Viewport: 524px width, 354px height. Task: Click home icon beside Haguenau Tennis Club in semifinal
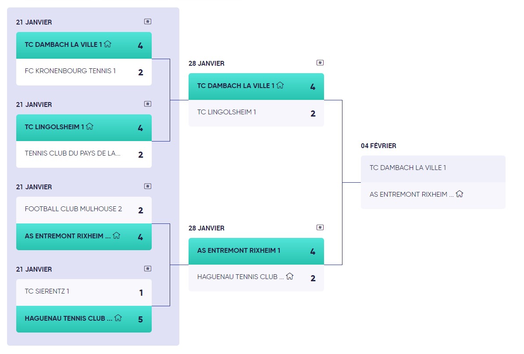289,276
